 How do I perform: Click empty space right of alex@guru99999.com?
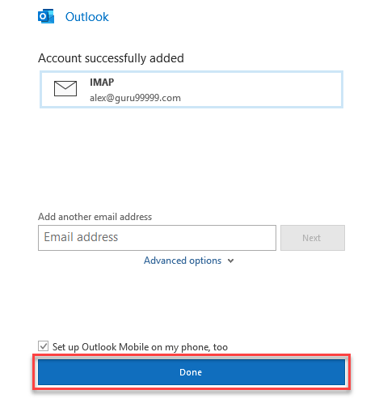tap(259, 98)
